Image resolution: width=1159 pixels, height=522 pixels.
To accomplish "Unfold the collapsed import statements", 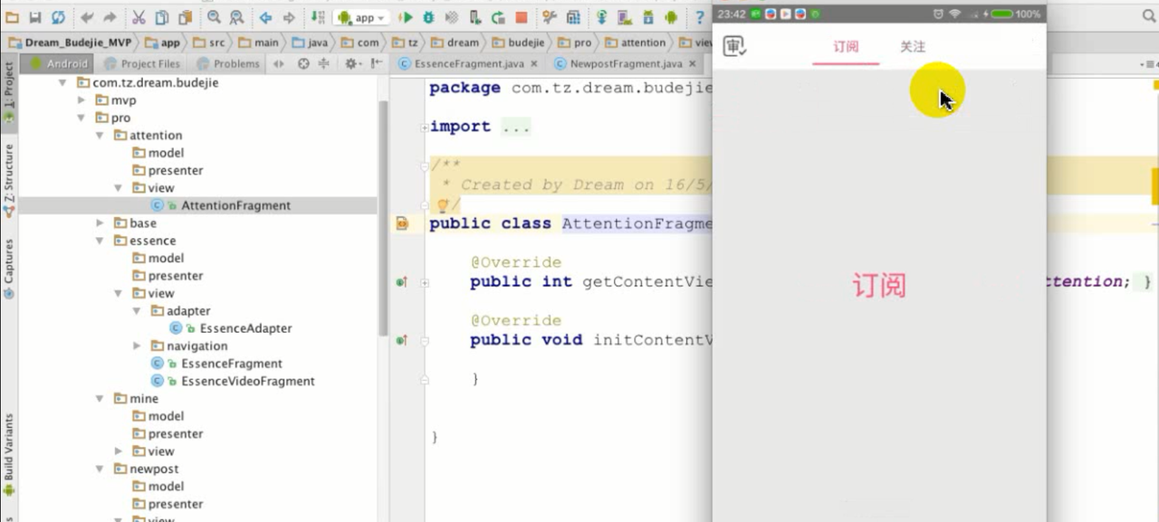I will click(x=425, y=128).
